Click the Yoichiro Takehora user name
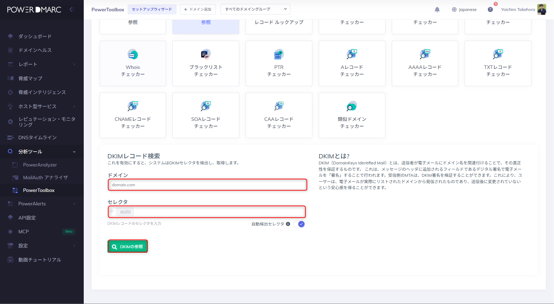554x304 pixels. 518,10
